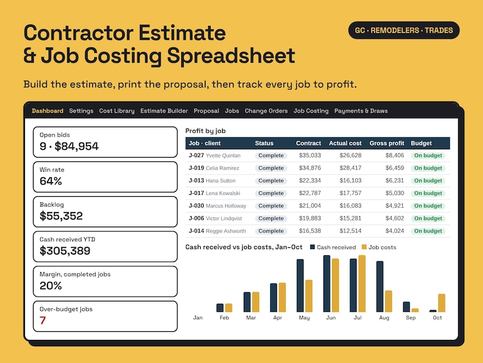Click the Actual cost column header
The image size is (483, 363).
(x=345, y=143)
